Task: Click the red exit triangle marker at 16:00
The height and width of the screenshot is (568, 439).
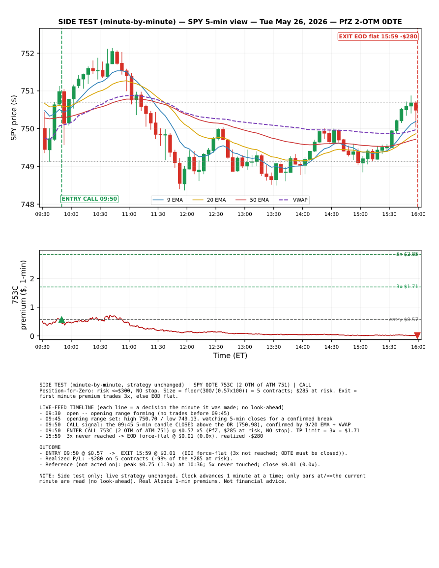Action: (x=417, y=335)
